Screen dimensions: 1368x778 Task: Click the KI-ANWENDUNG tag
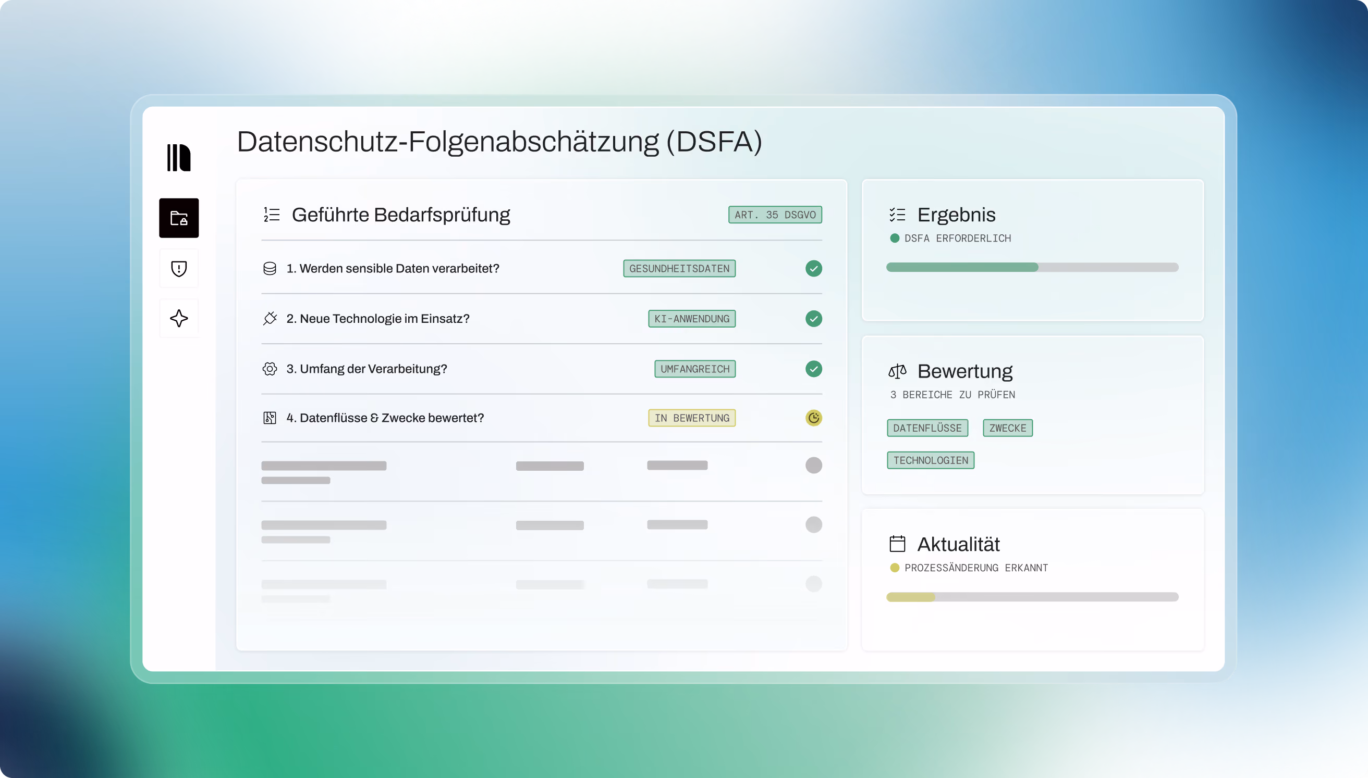pyautogui.click(x=691, y=319)
